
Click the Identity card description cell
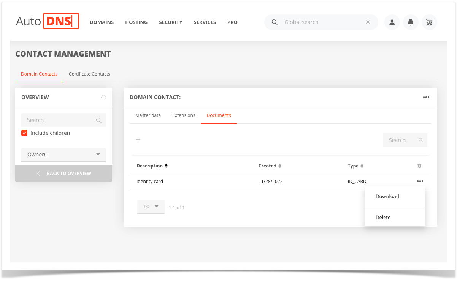[x=150, y=182]
